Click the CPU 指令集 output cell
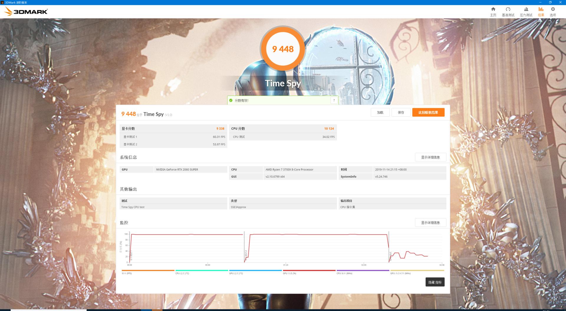 [392, 207]
